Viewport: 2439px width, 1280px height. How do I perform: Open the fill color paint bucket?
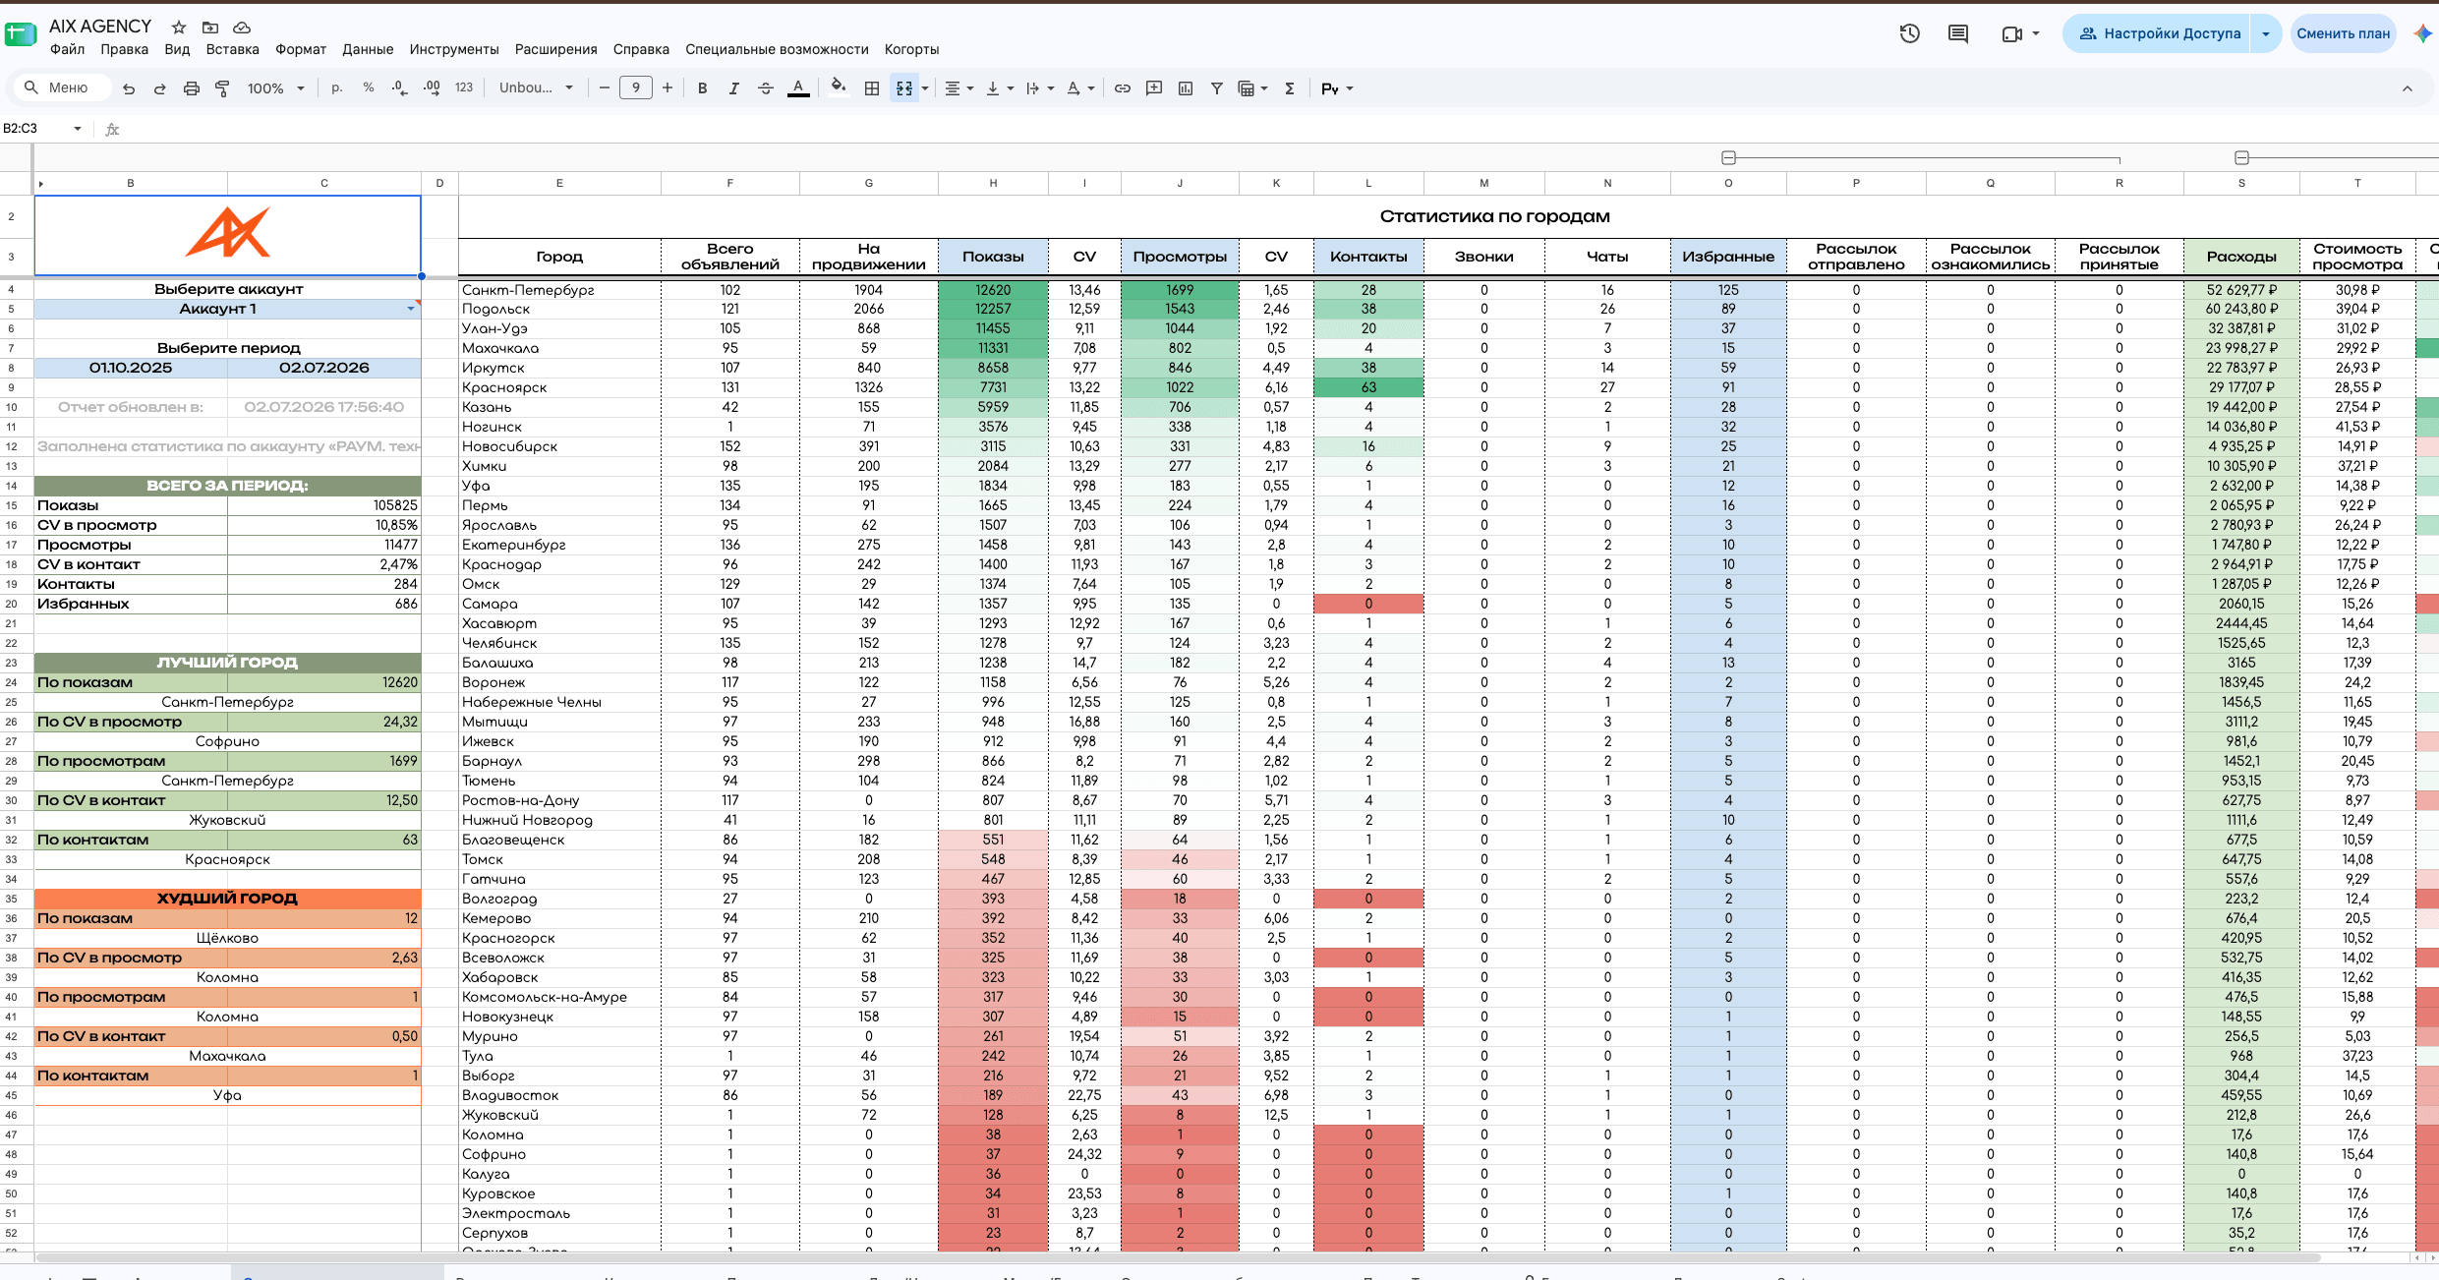pos(838,88)
